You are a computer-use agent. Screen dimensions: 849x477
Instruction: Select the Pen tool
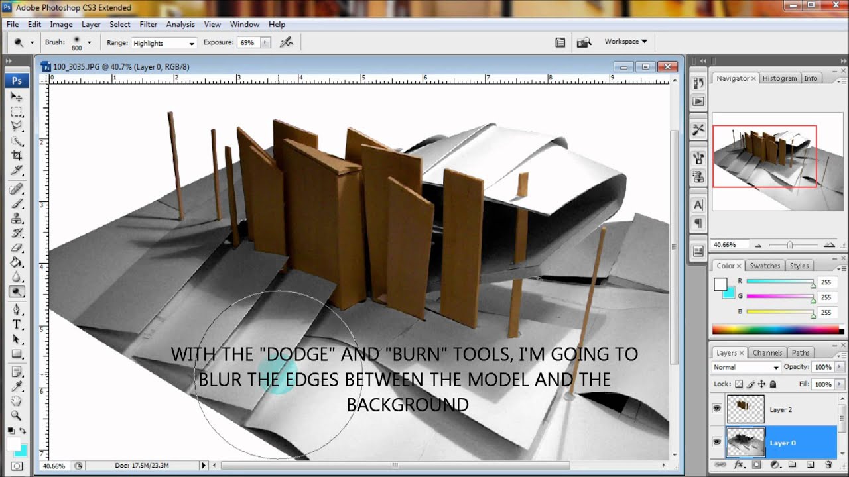point(17,310)
